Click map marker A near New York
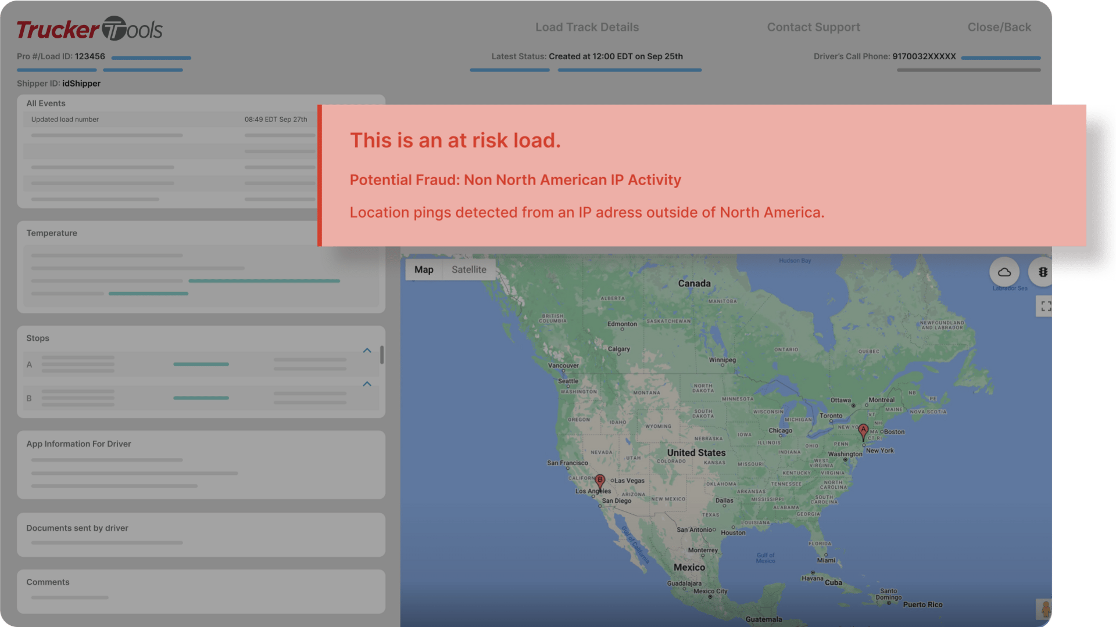This screenshot has height=627, width=1116. coord(863,431)
